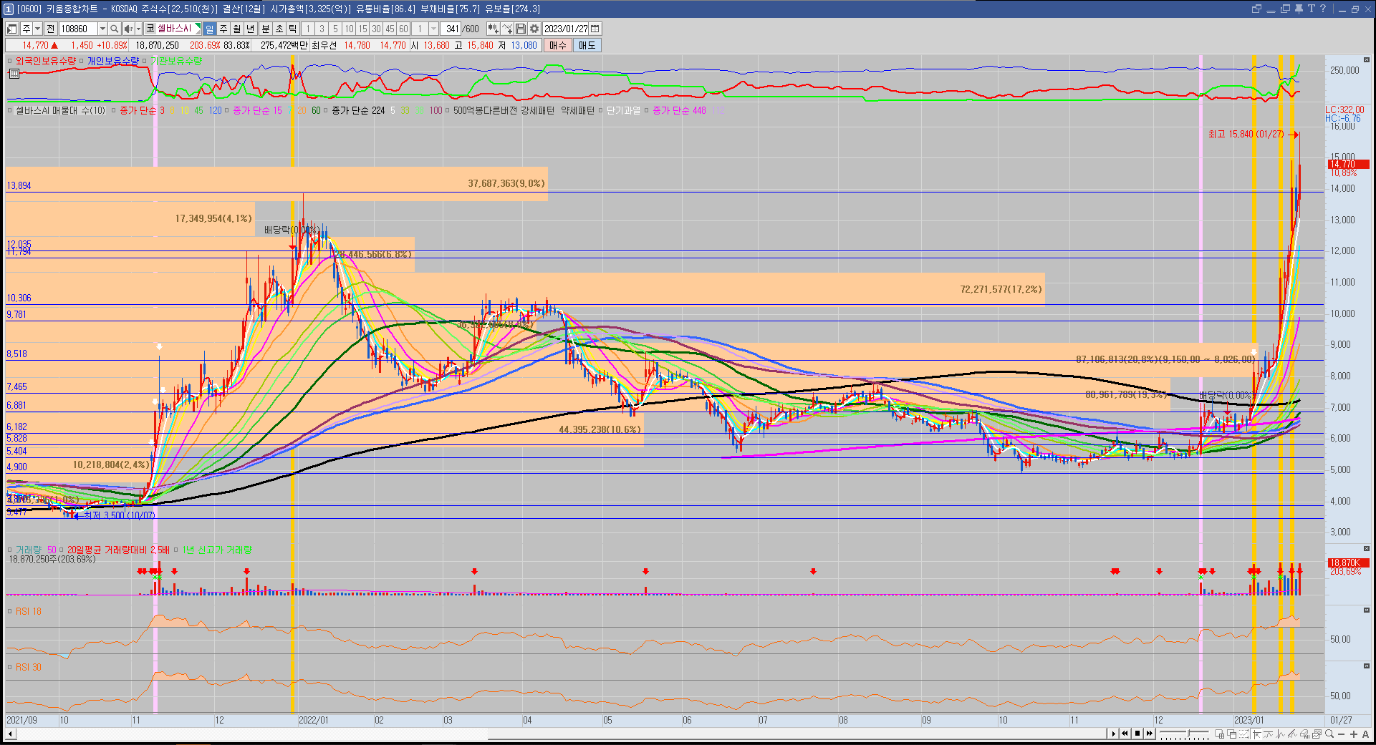Click the stock code field 108860
Screen dimensions: 1376x745
[78, 29]
